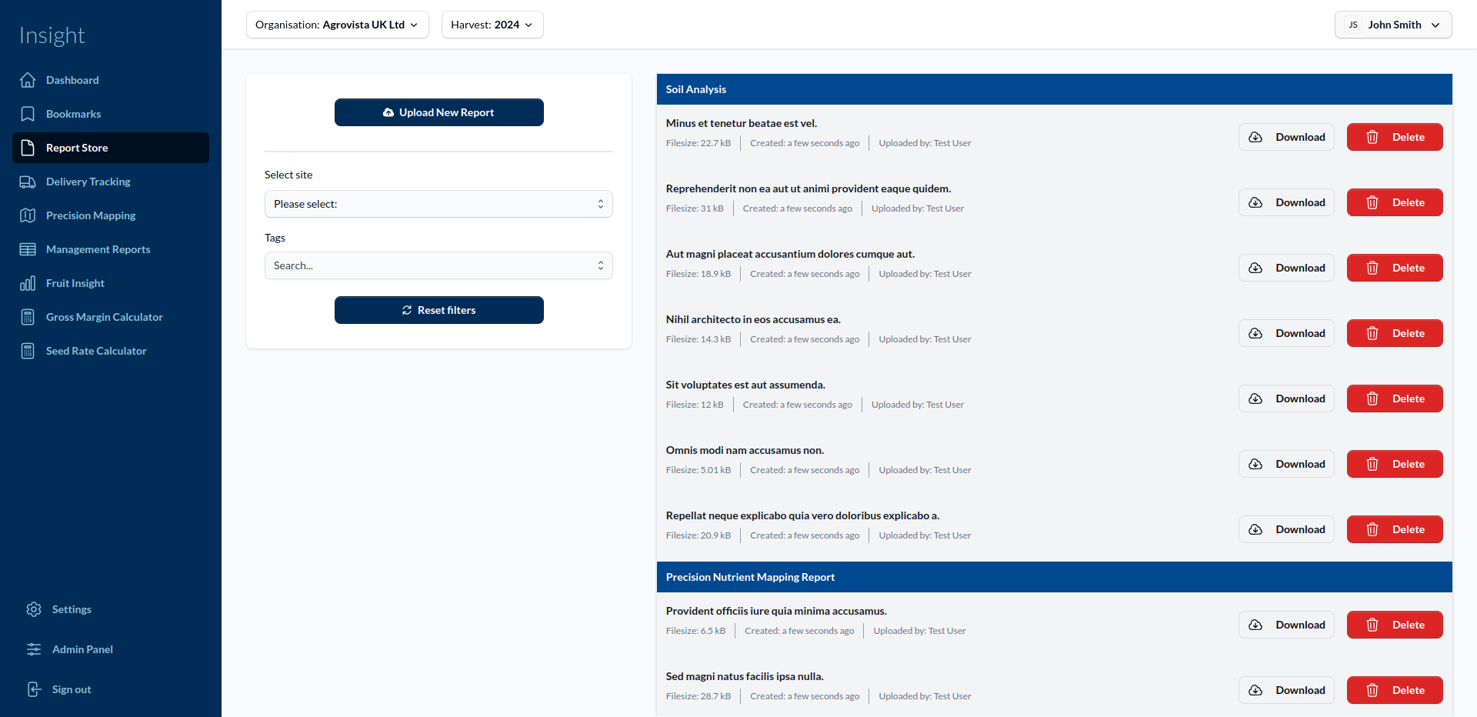Download the 'Minus et tenetur beatae' report
Screen dimensions: 1477x717
coord(1286,137)
